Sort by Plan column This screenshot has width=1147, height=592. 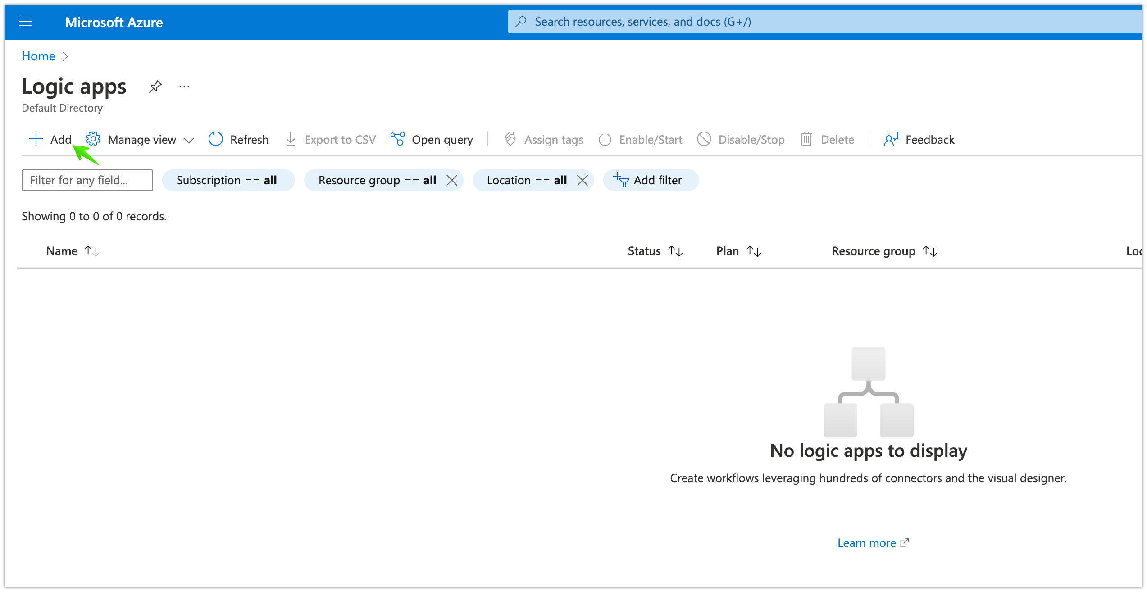[x=739, y=251]
